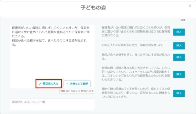
Task: Close the 子どもの姿 dialog with X
Action: [190, 6]
